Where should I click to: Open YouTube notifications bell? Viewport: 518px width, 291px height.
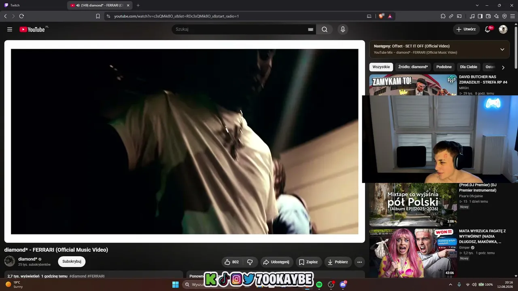point(488,30)
